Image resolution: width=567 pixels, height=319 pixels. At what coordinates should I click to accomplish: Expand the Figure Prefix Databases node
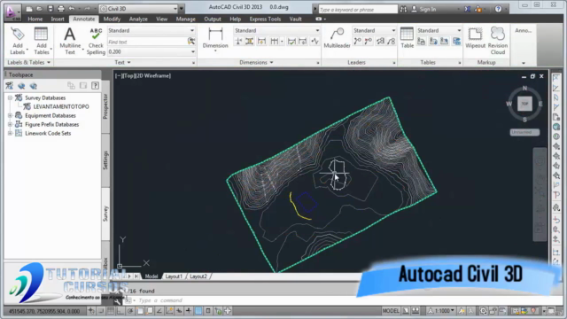tap(10, 124)
